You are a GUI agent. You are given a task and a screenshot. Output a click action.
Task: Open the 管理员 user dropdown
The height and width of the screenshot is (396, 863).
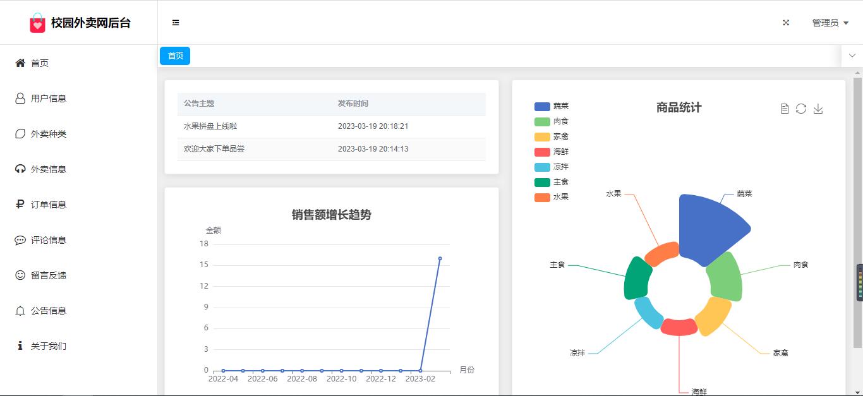tap(830, 23)
